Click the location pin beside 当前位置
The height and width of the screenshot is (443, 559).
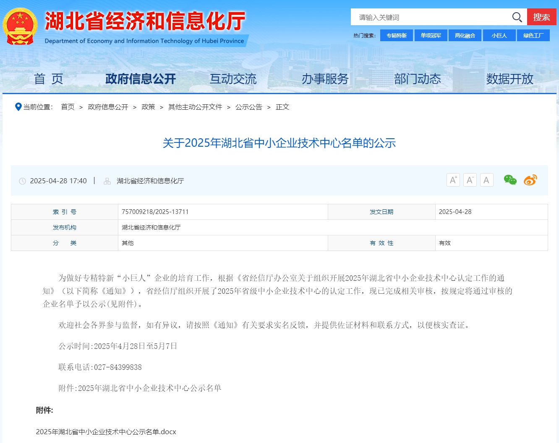(x=18, y=107)
